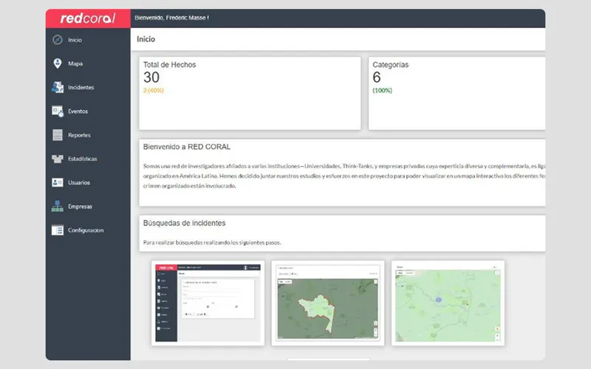Image resolution: width=591 pixels, height=369 pixels.
Task: Click the Configuracion list icon
Action: pyautogui.click(x=58, y=230)
